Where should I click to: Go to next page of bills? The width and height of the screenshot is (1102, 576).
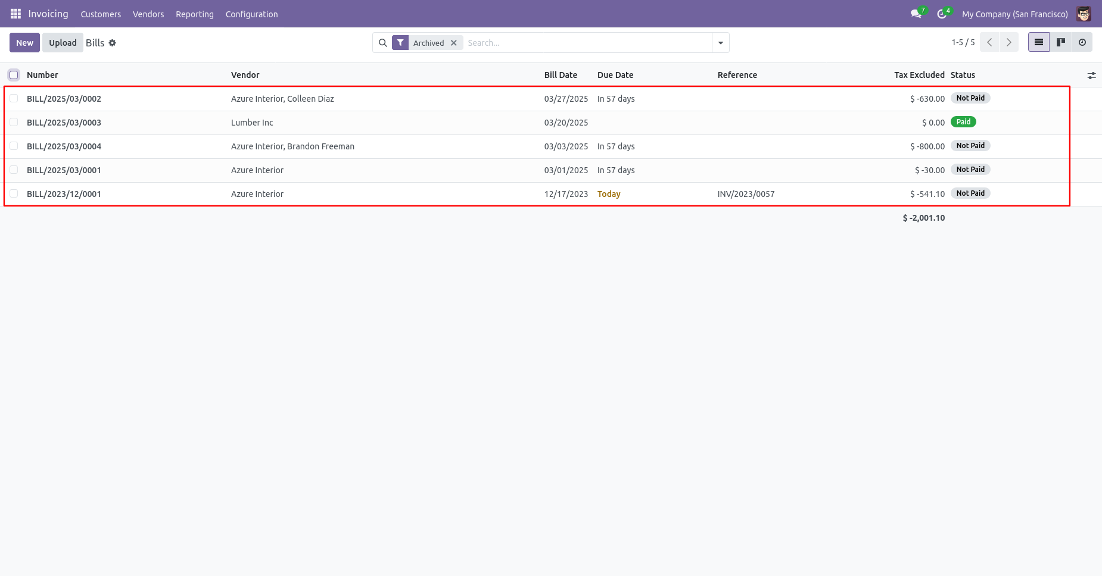[1009, 42]
